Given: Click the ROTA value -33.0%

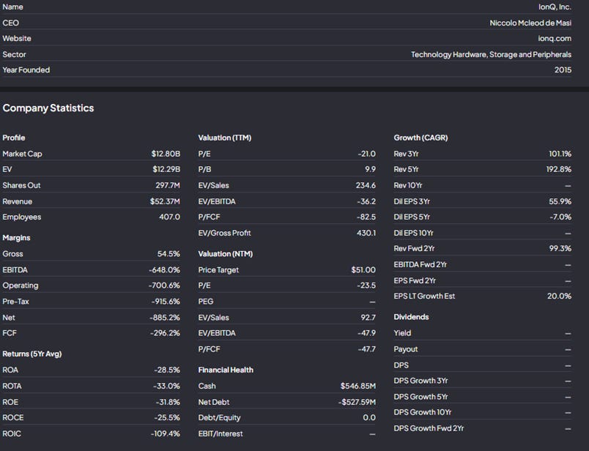Looking at the screenshot, I should click(x=166, y=386).
